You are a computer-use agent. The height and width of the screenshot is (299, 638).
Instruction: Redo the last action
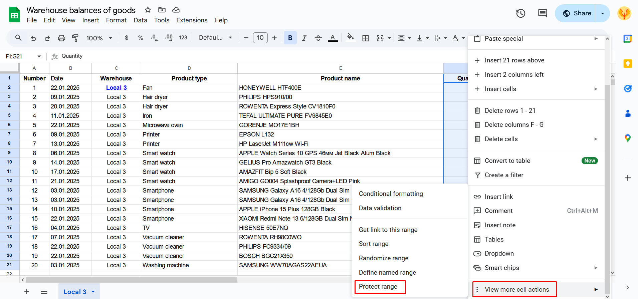[47, 38]
